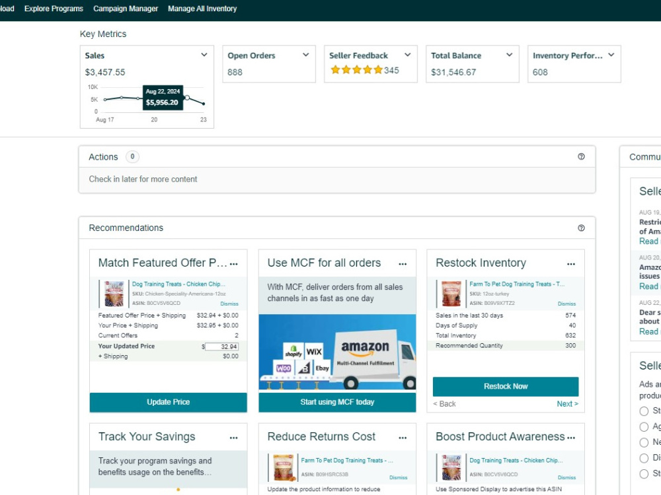Dismiss the Match Featured Offer product recommendation
The width and height of the screenshot is (661, 495).
point(229,304)
